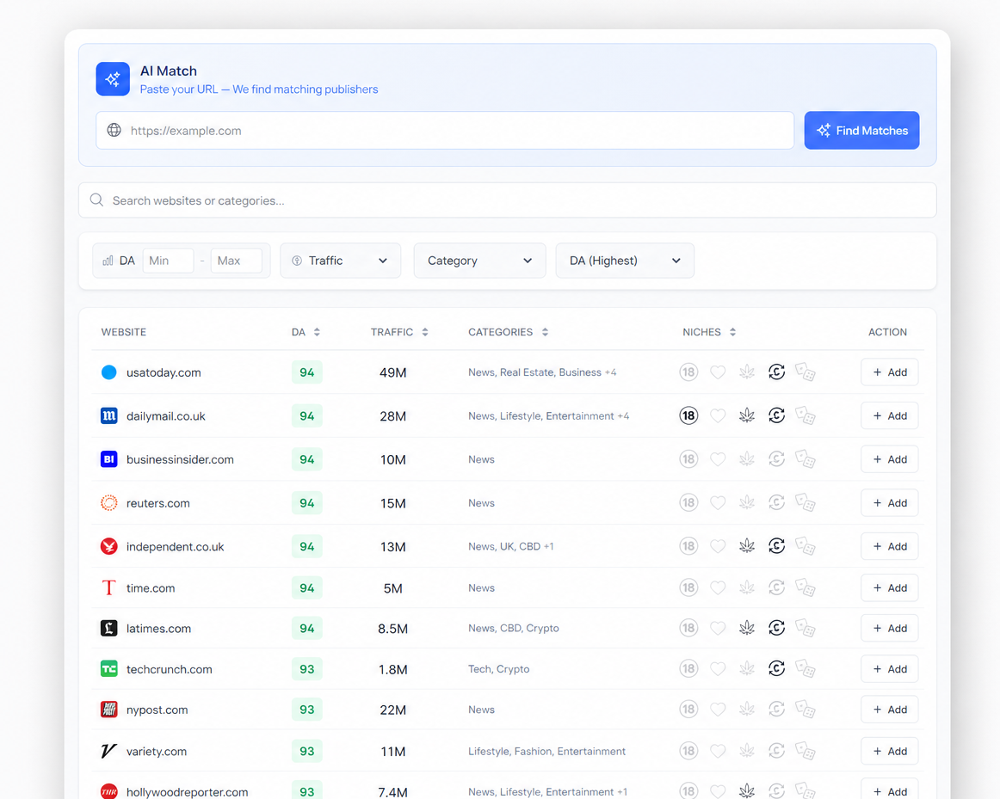Click the cannabis niche icon for independent.co.uk
This screenshot has height=799, width=1000.
pyautogui.click(x=747, y=546)
